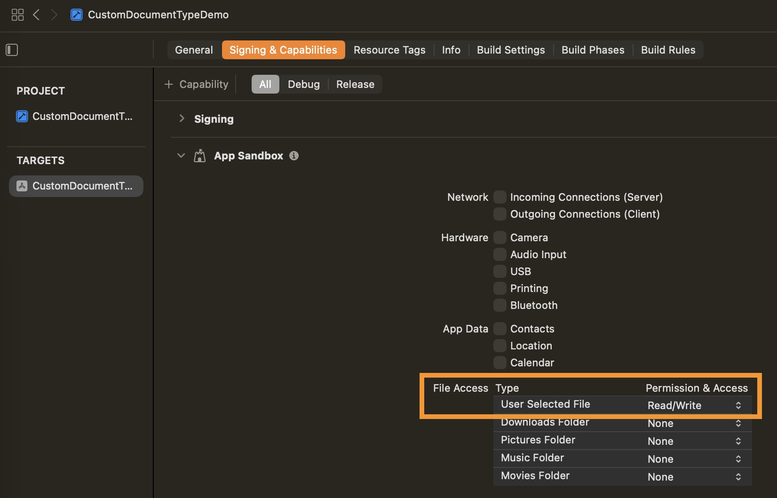Viewport: 777px width, 498px height.
Task: Tick the Calendar checkbox
Action: (x=500, y=363)
